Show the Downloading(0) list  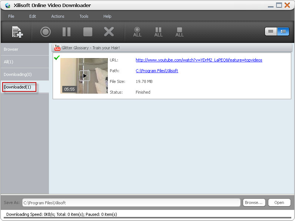click(x=17, y=74)
